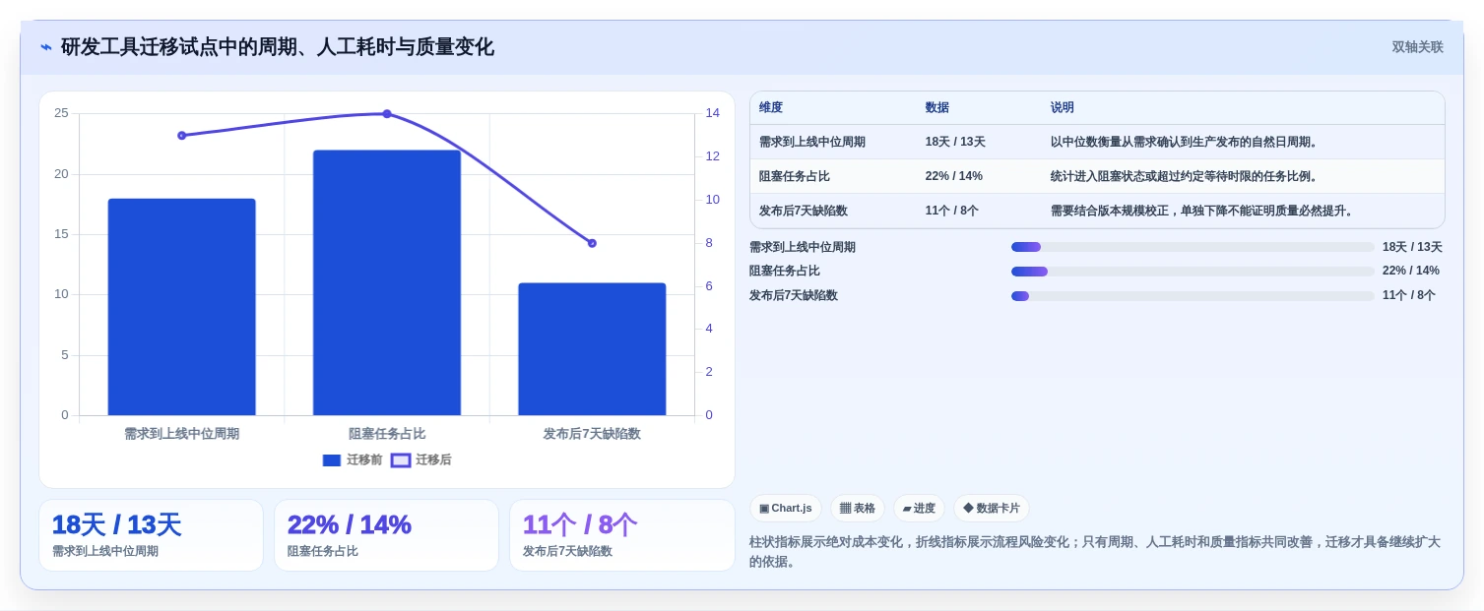Screen dimensions: 1484x611
Task: Click the bar for 发布后7天缺陷数
Action: 592,349
